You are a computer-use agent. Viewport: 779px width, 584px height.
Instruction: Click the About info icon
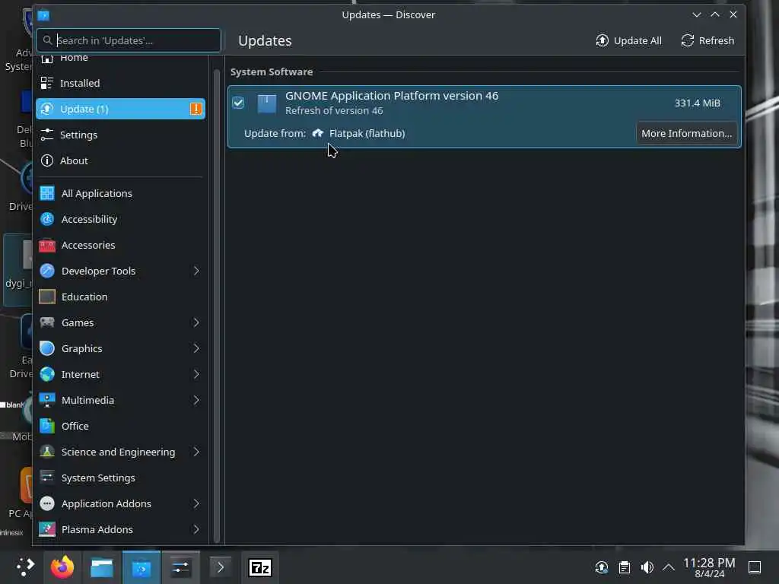coord(46,160)
